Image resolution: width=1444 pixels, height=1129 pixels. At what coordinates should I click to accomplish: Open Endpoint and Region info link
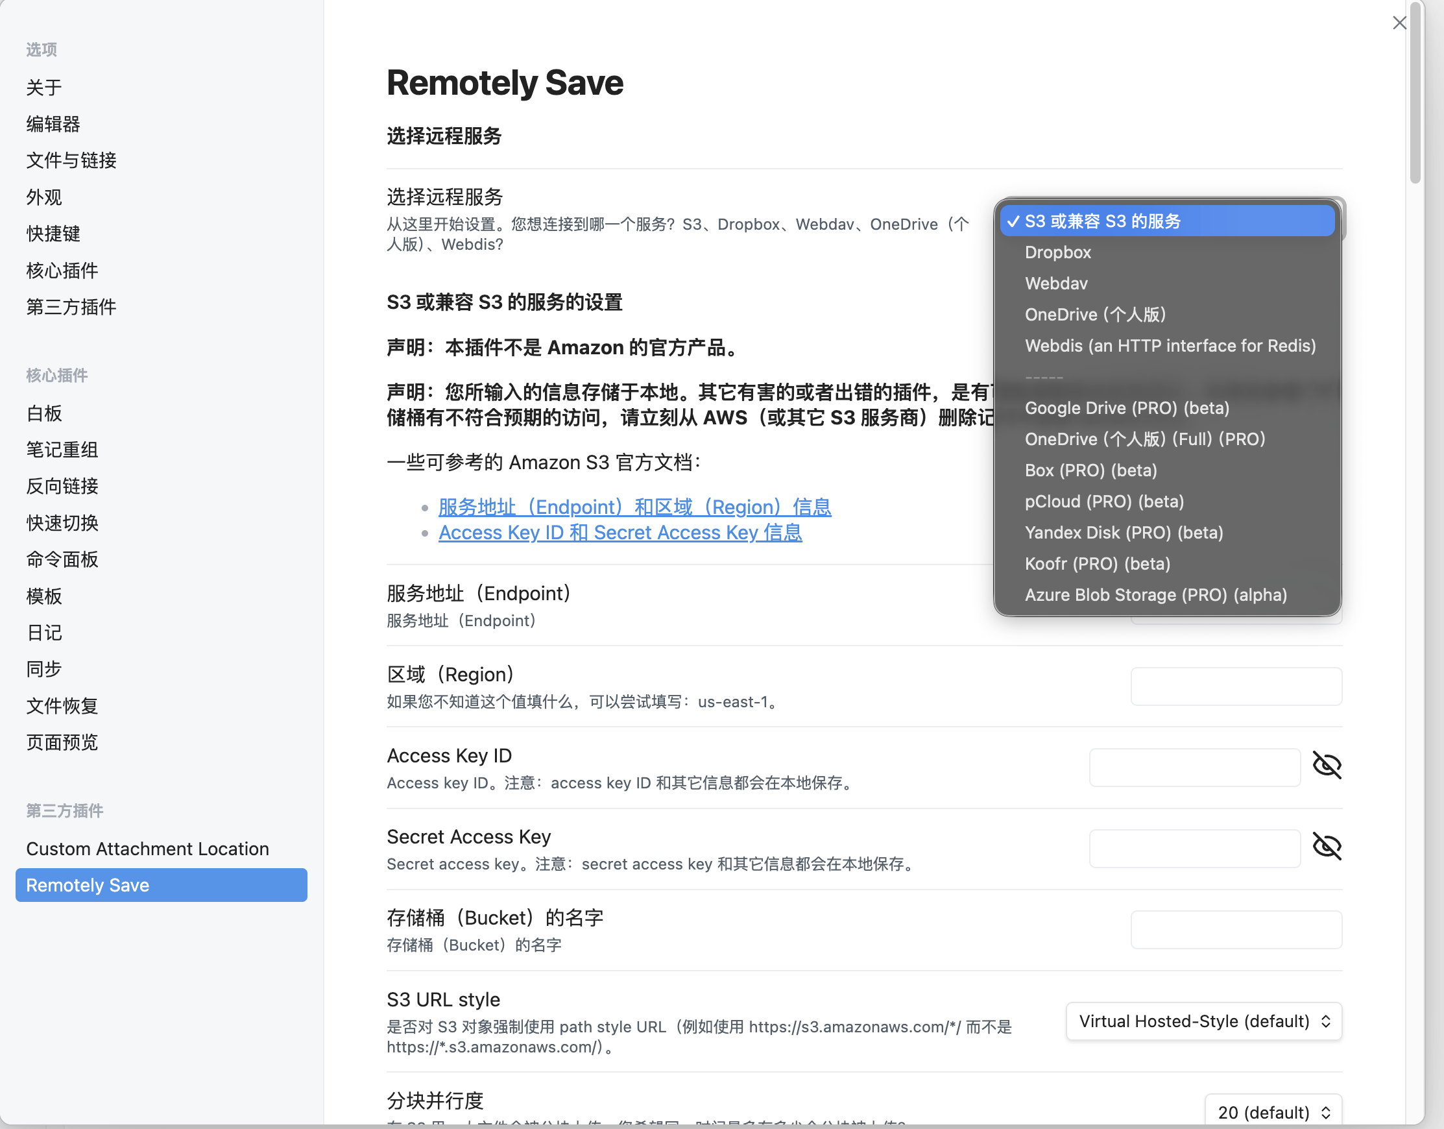tap(634, 507)
